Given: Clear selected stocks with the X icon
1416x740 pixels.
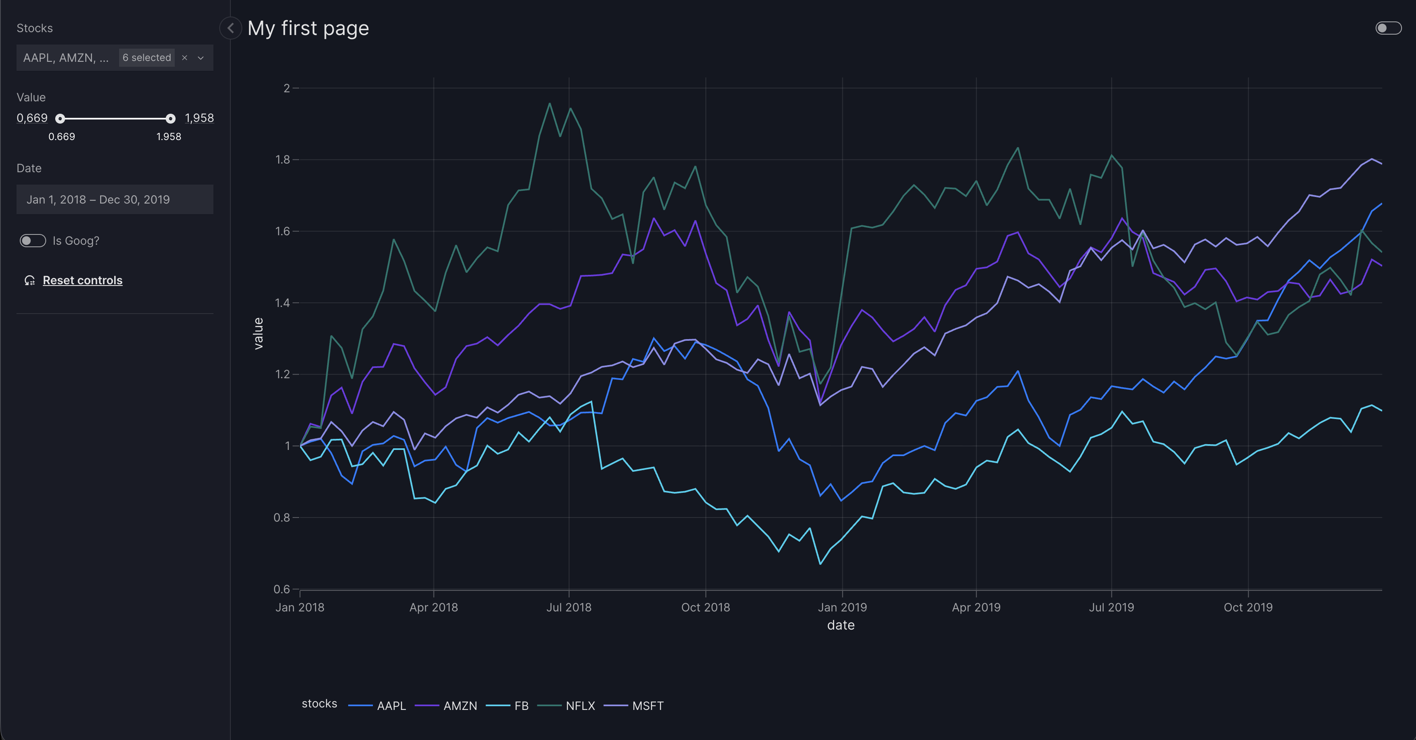Looking at the screenshot, I should click(185, 58).
